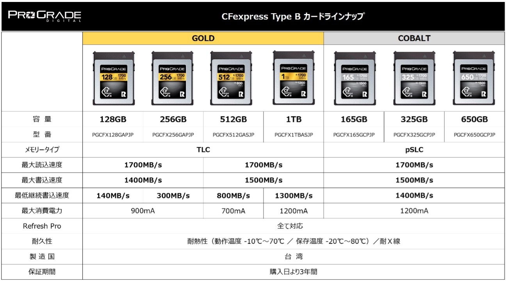Select the 128GB capacity text in 容量 row
Viewport: 508px width, 282px height.
click(x=113, y=120)
